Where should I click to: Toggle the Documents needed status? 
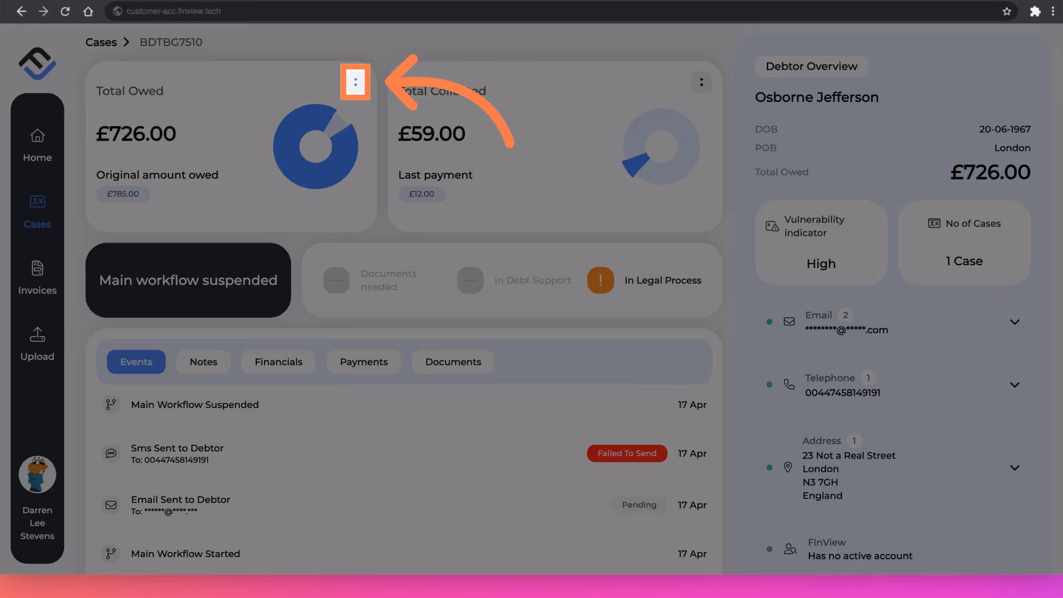tap(337, 280)
